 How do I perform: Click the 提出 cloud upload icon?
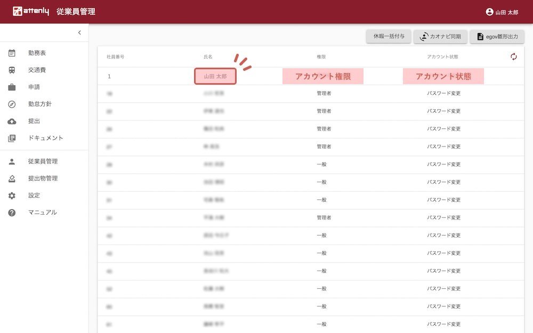[x=12, y=121]
